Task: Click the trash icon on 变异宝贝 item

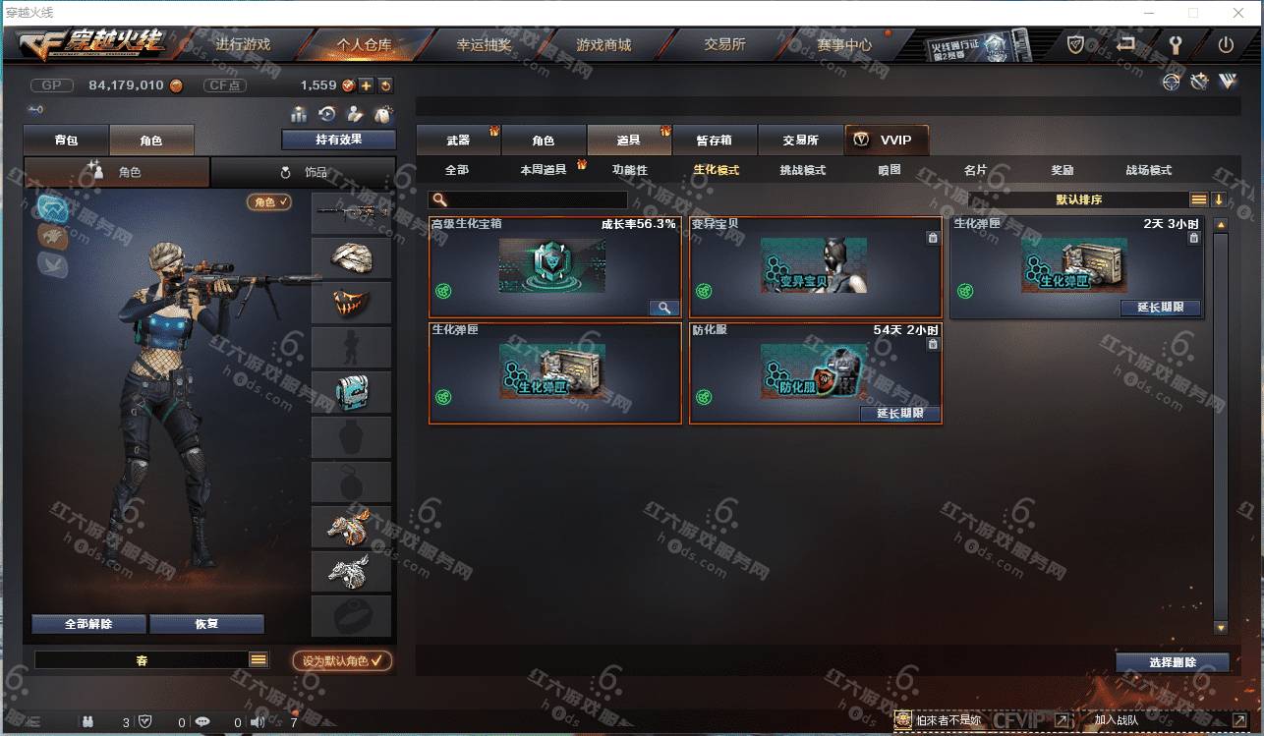Action: [933, 237]
